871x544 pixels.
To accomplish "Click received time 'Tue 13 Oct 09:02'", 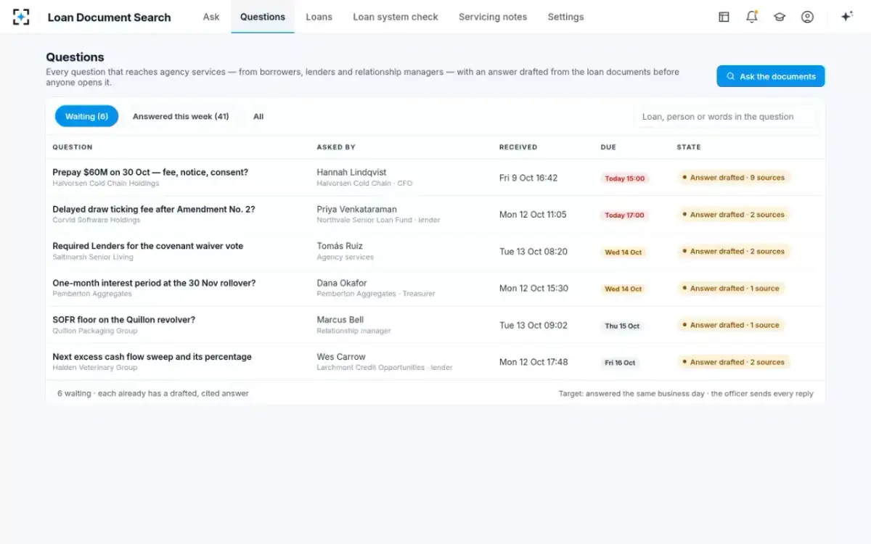I will pyautogui.click(x=533, y=325).
